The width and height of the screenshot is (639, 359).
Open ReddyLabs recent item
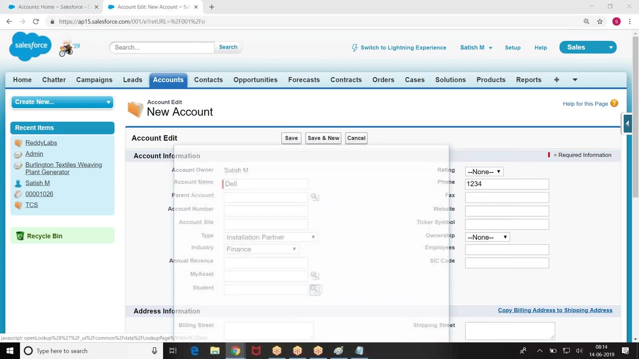pos(41,143)
